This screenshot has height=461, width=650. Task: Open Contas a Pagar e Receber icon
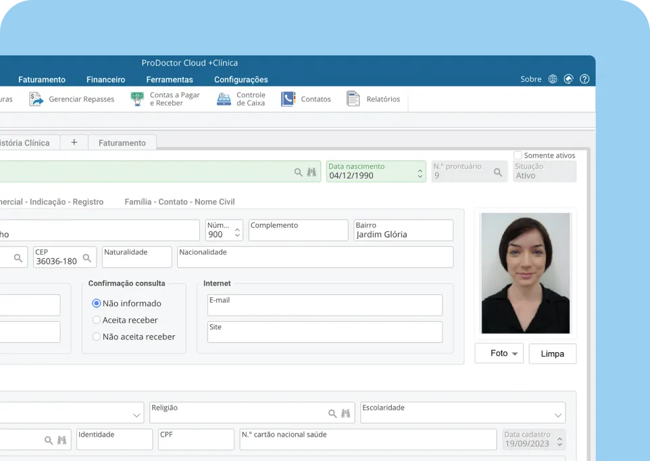[137, 99]
